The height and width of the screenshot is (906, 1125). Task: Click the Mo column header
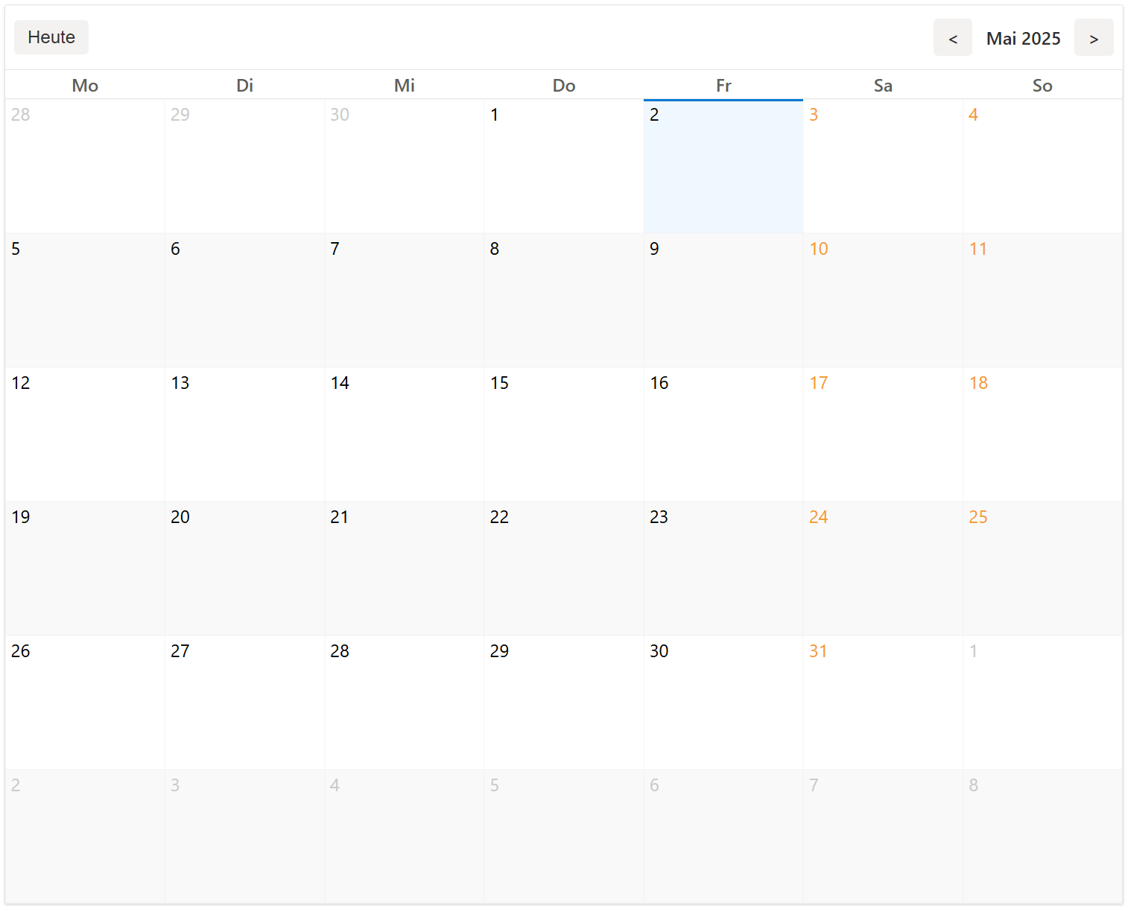[84, 85]
